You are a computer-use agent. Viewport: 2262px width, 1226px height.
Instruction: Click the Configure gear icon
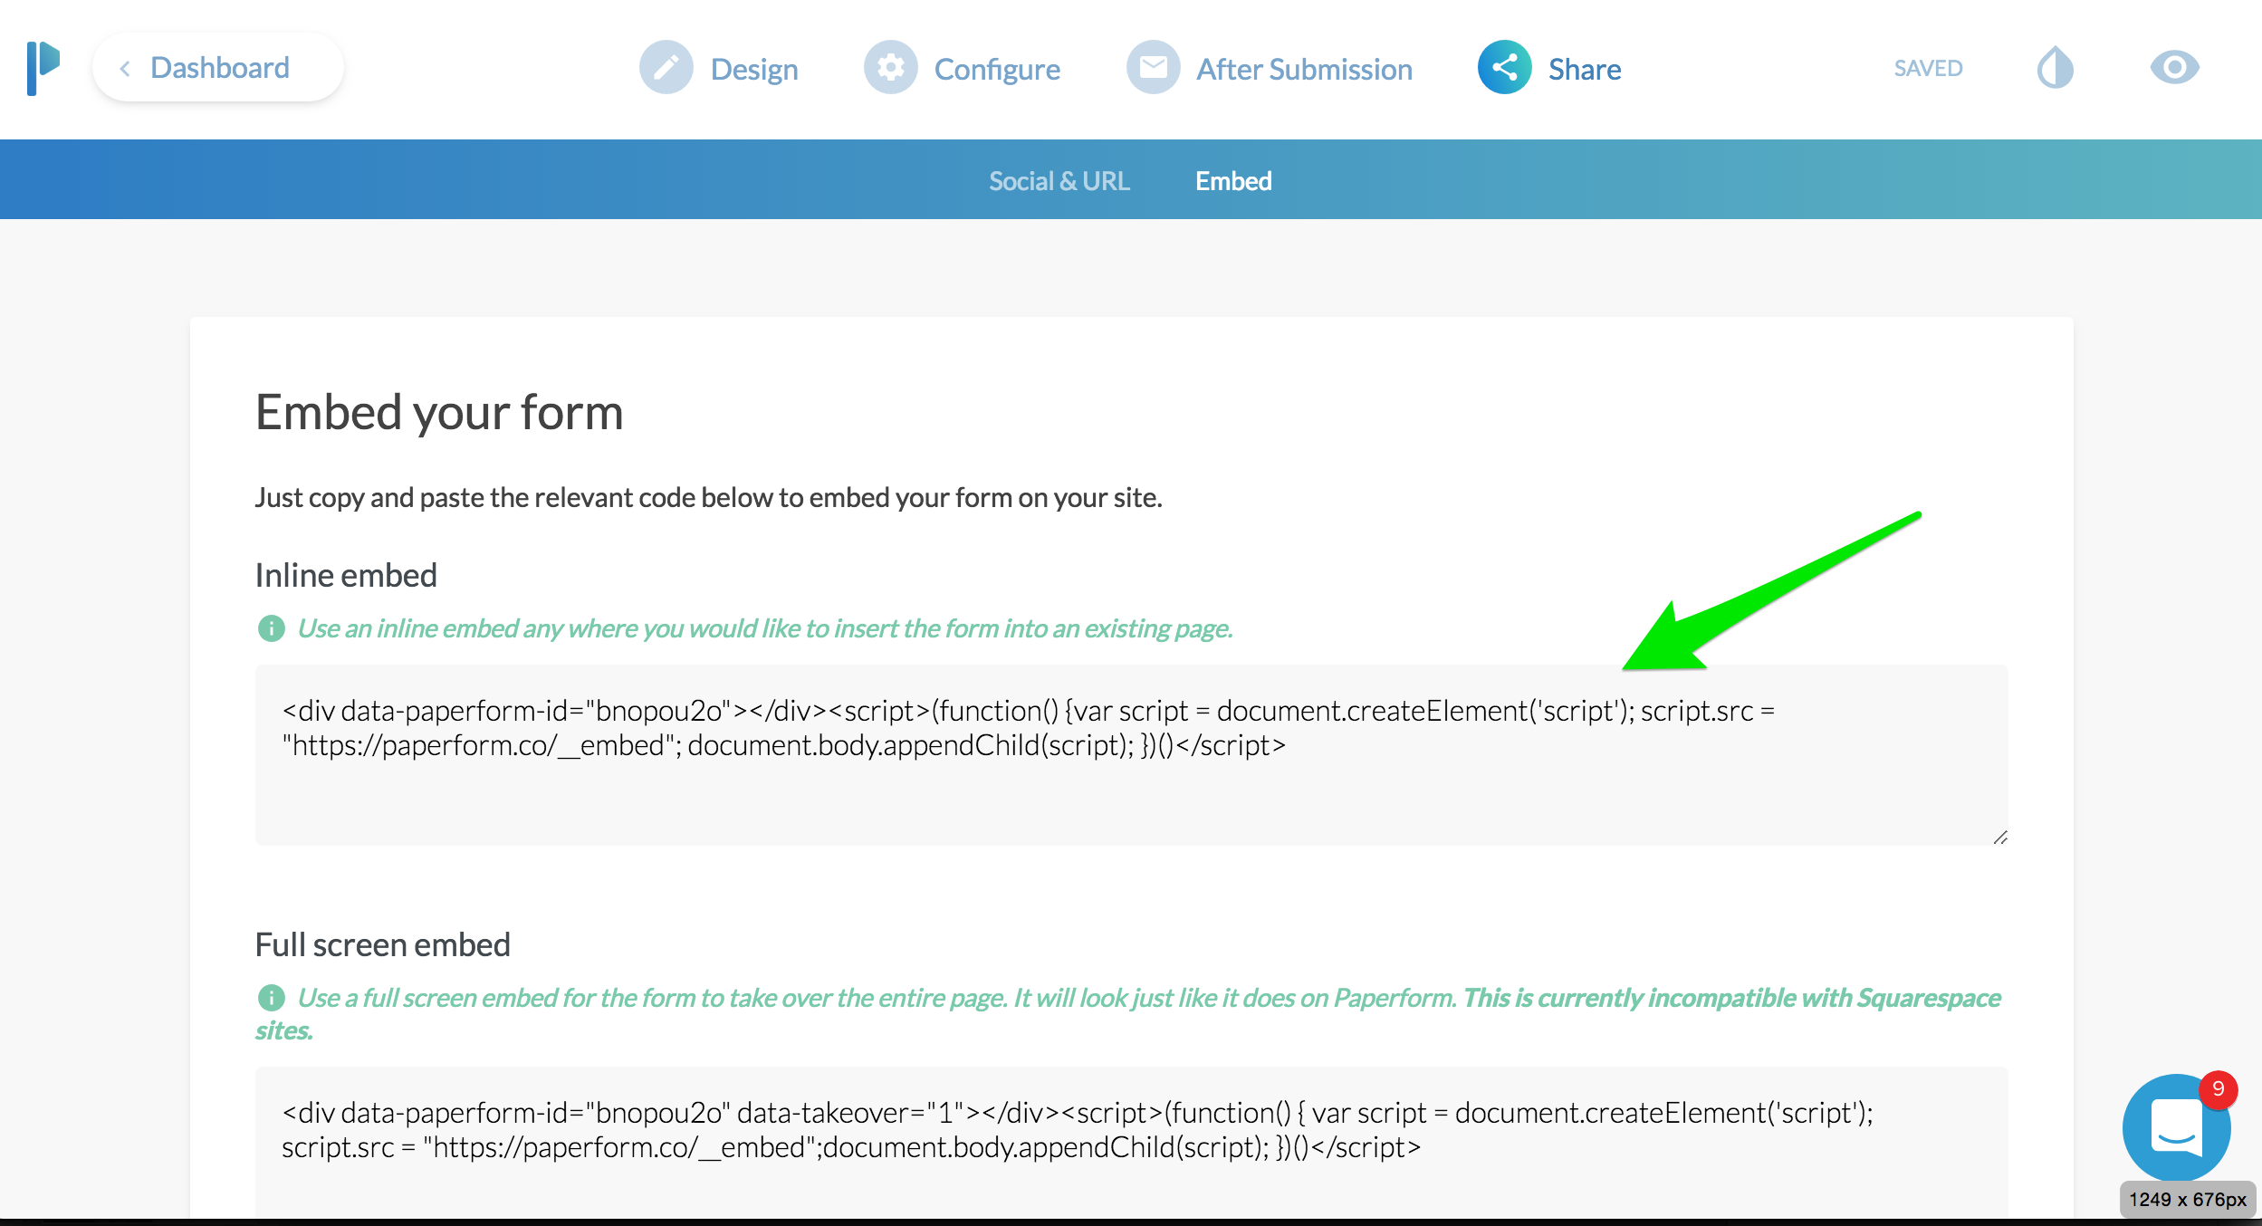click(x=890, y=68)
